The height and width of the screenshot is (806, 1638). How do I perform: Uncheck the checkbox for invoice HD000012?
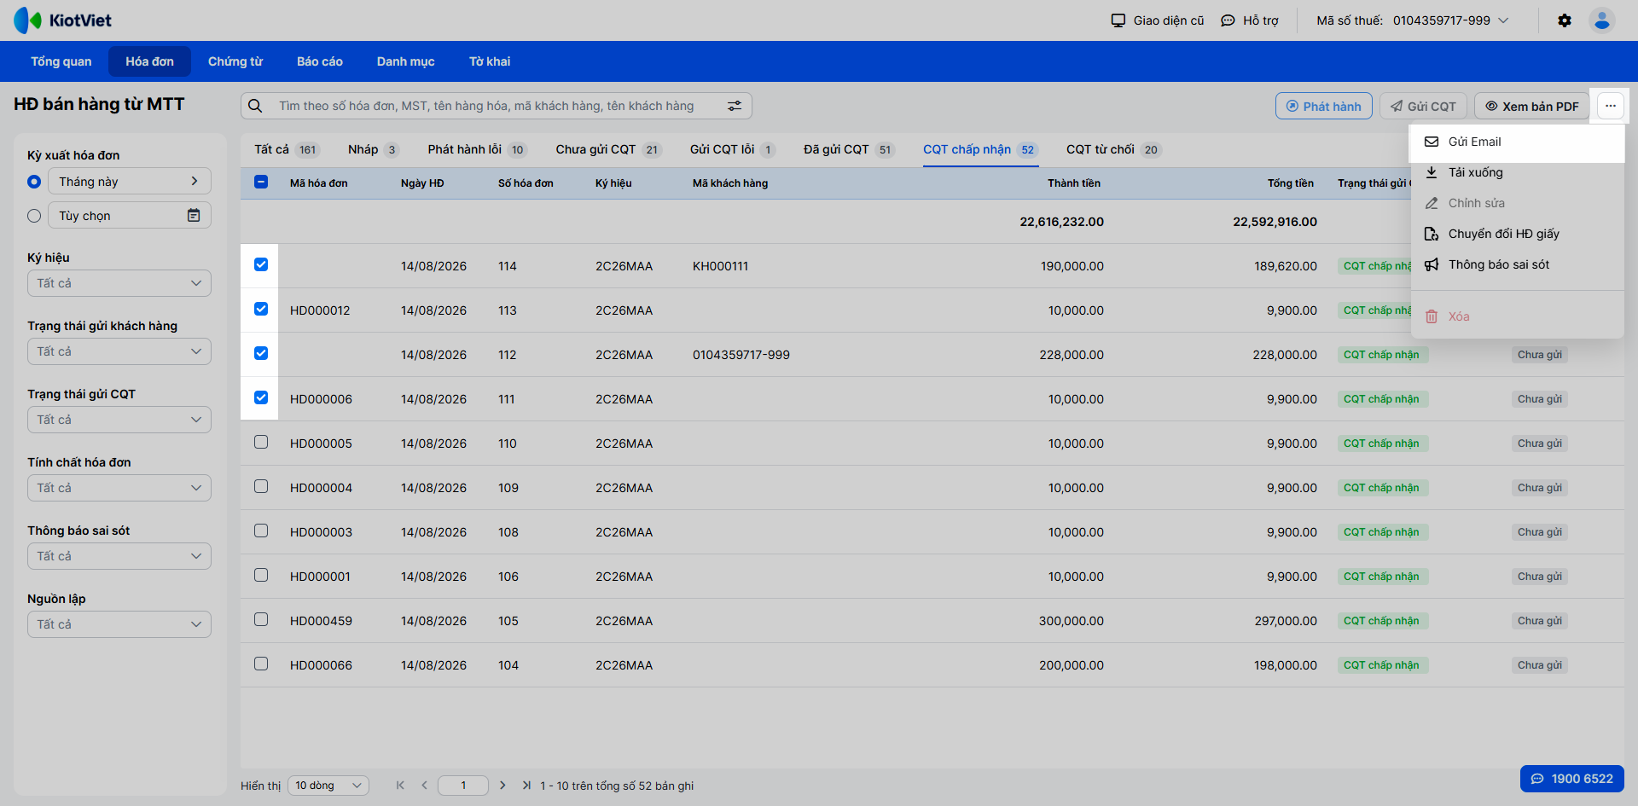click(261, 309)
